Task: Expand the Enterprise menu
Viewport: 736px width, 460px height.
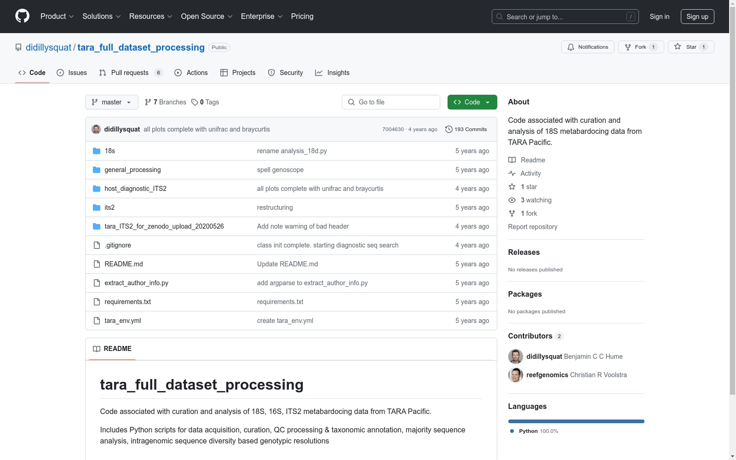Action: 262,17
